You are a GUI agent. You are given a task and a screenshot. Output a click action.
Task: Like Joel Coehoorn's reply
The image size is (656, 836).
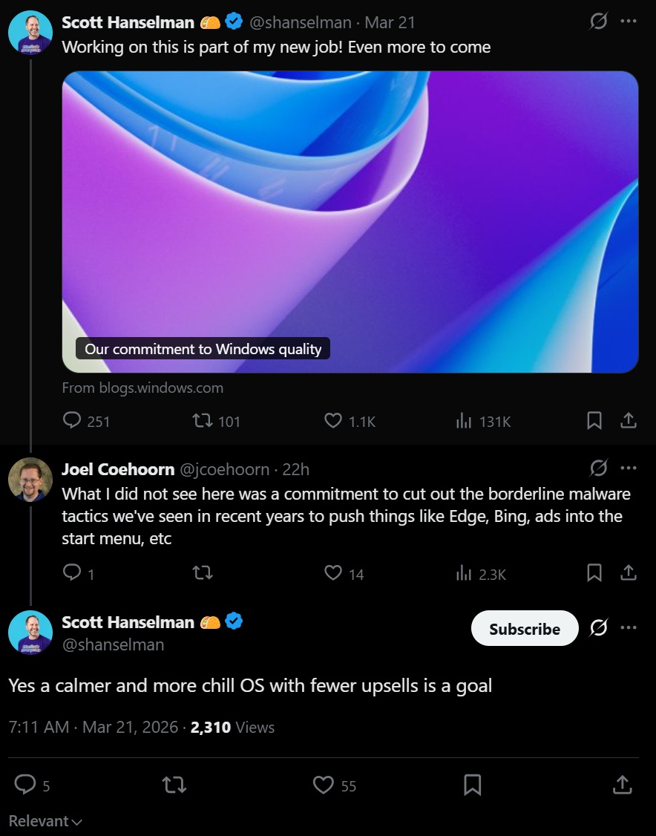332,572
